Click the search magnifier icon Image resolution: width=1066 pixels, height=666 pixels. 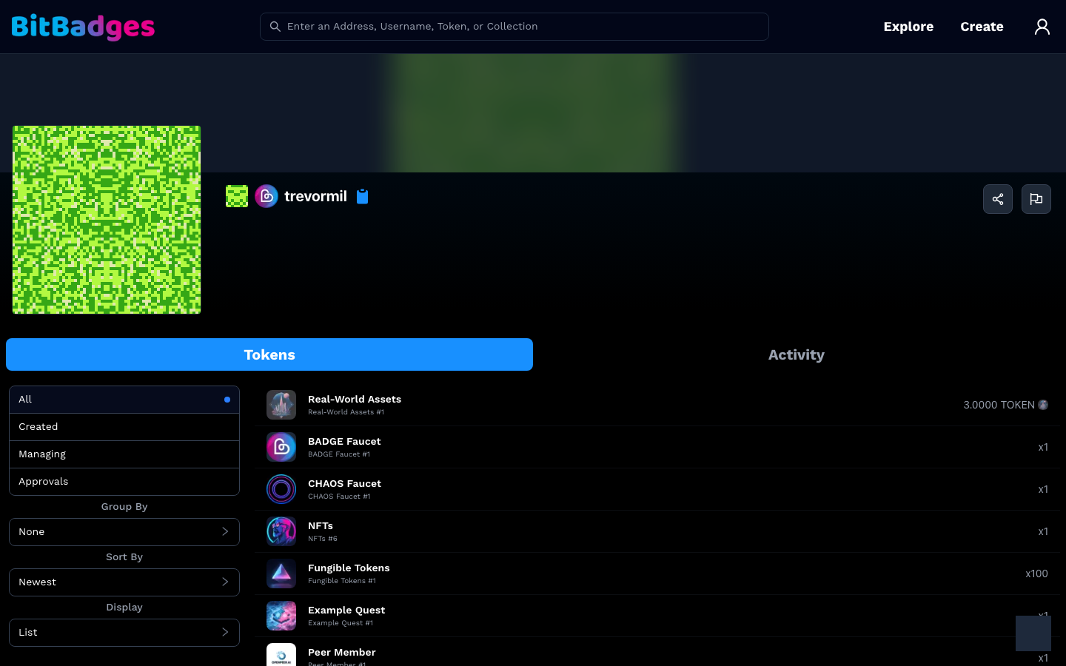coord(275,27)
